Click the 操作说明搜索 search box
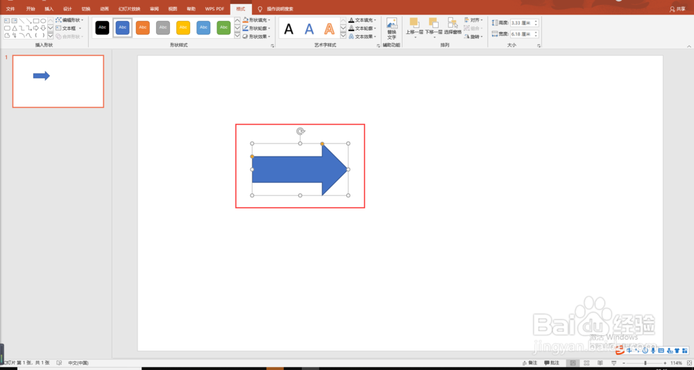The width and height of the screenshot is (694, 370). (279, 9)
